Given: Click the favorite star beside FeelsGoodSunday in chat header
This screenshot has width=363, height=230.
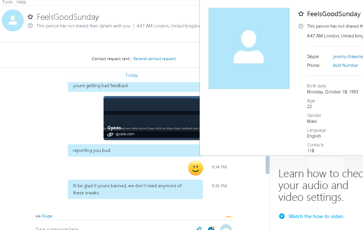Looking at the screenshot, I should 30,17.
